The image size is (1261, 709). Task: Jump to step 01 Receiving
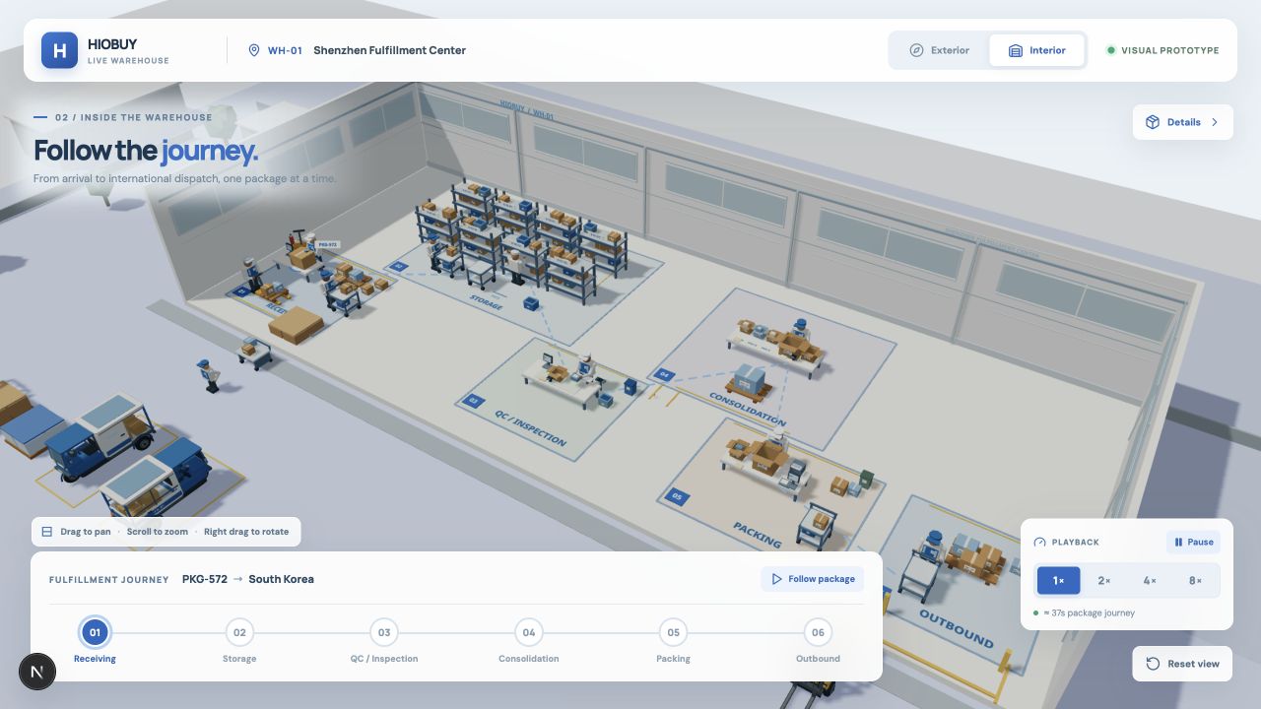[95, 632]
